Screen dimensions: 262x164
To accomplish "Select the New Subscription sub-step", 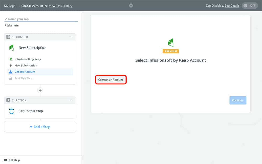I will (x=26, y=66).
